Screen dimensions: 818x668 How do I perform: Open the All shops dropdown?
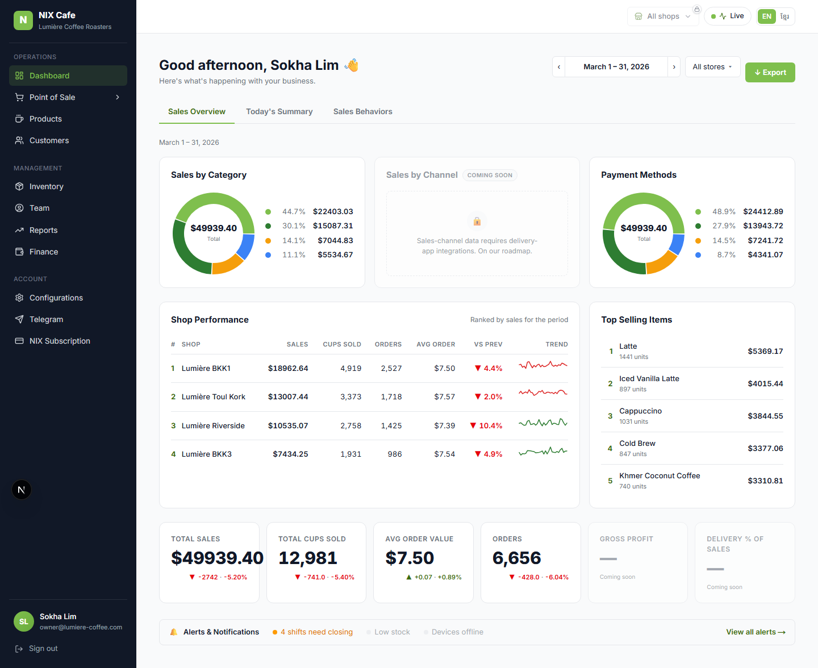click(663, 16)
